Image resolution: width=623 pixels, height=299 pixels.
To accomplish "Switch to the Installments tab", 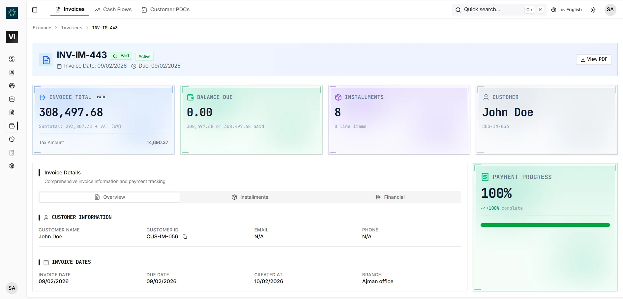I will click(250, 197).
